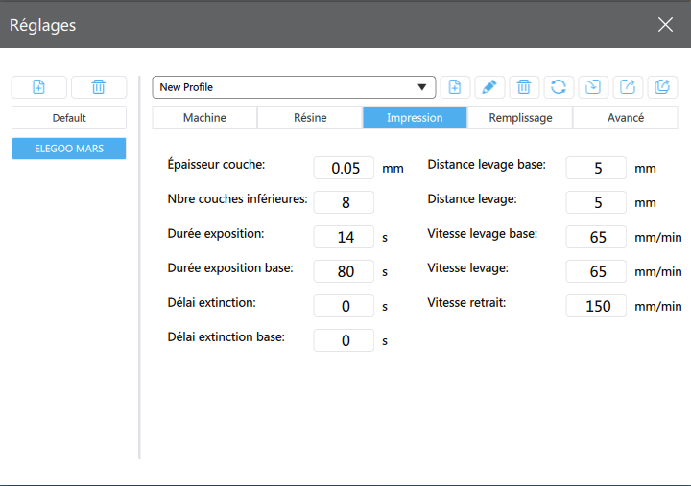Close the Réglages dialog

tap(665, 25)
